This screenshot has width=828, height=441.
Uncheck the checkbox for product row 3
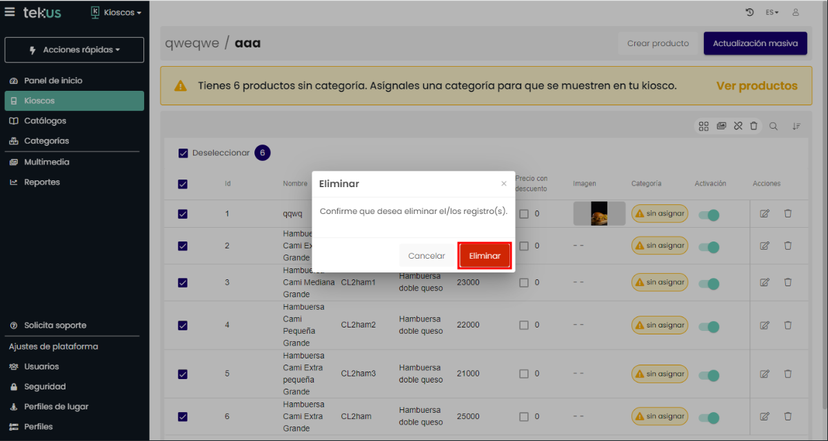coord(183,282)
